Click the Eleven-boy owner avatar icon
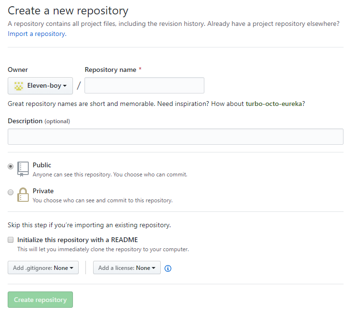The image size is (345, 314). pyautogui.click(x=18, y=86)
